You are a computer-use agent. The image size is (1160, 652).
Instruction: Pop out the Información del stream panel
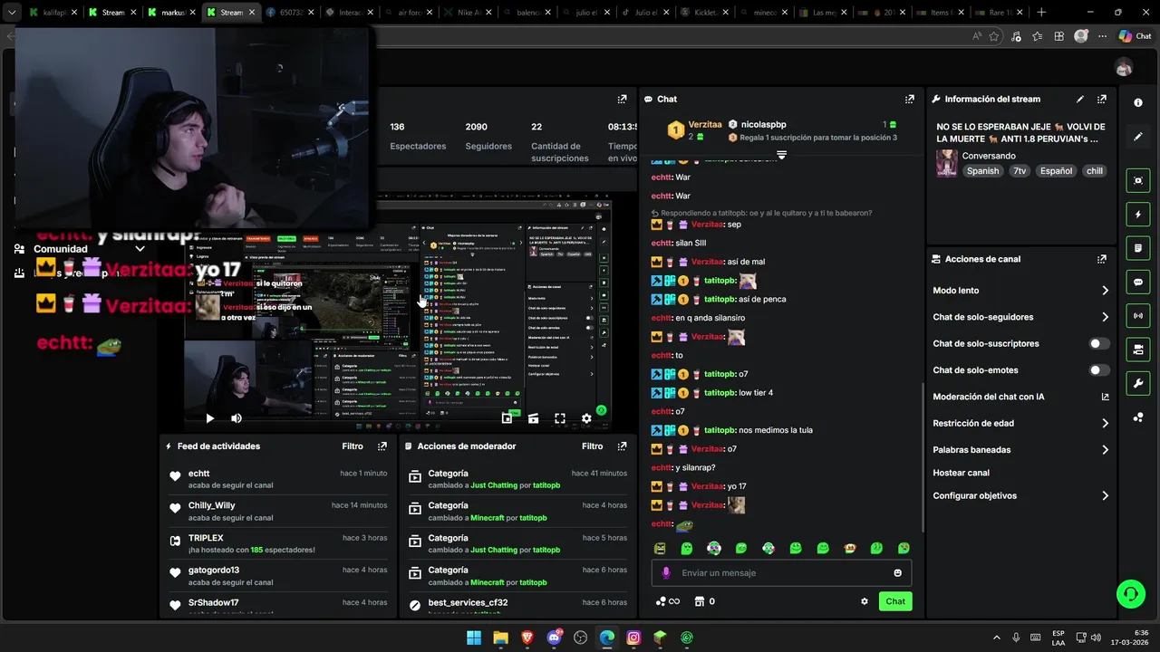[1102, 100]
